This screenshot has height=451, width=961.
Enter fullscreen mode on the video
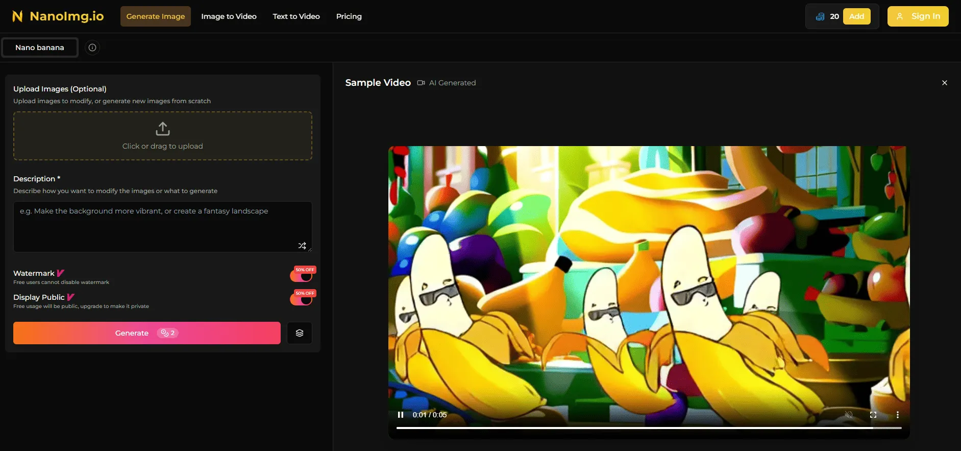click(x=873, y=415)
